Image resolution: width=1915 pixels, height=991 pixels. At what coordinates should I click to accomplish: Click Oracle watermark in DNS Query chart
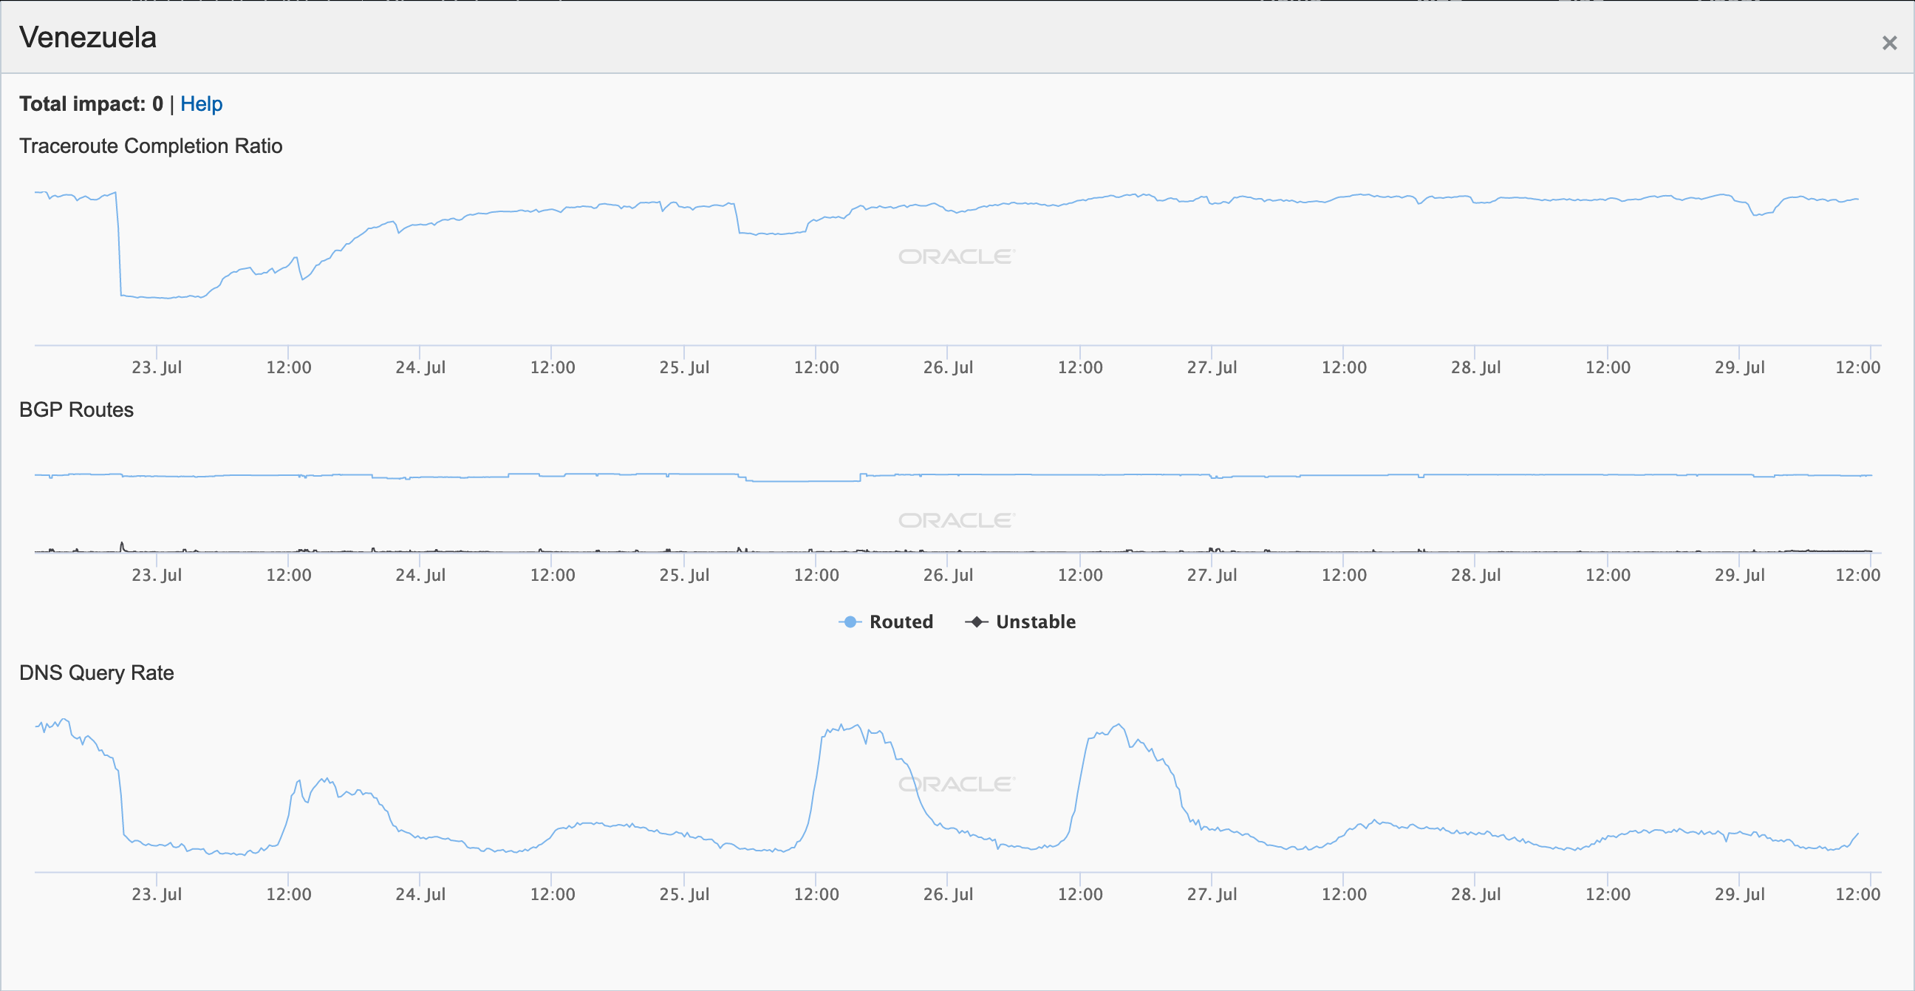pos(956,784)
